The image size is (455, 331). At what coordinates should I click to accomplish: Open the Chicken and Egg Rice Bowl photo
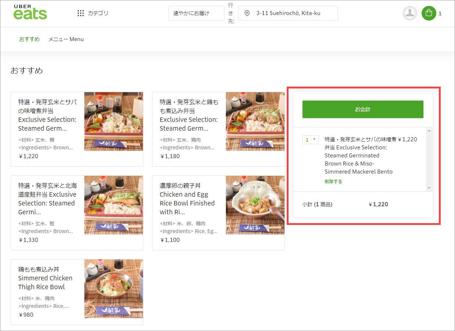tap(255, 205)
